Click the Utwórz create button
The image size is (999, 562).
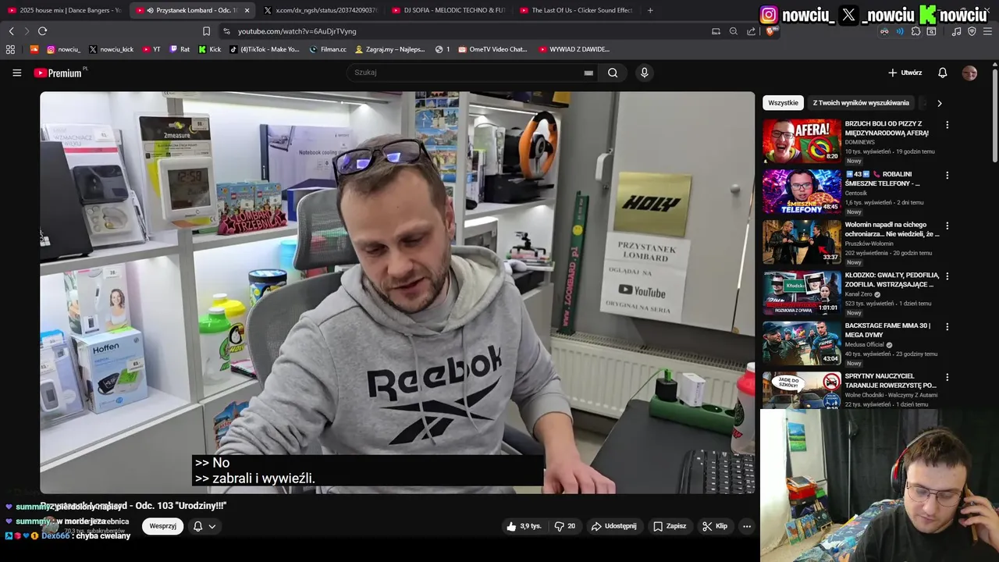point(905,73)
